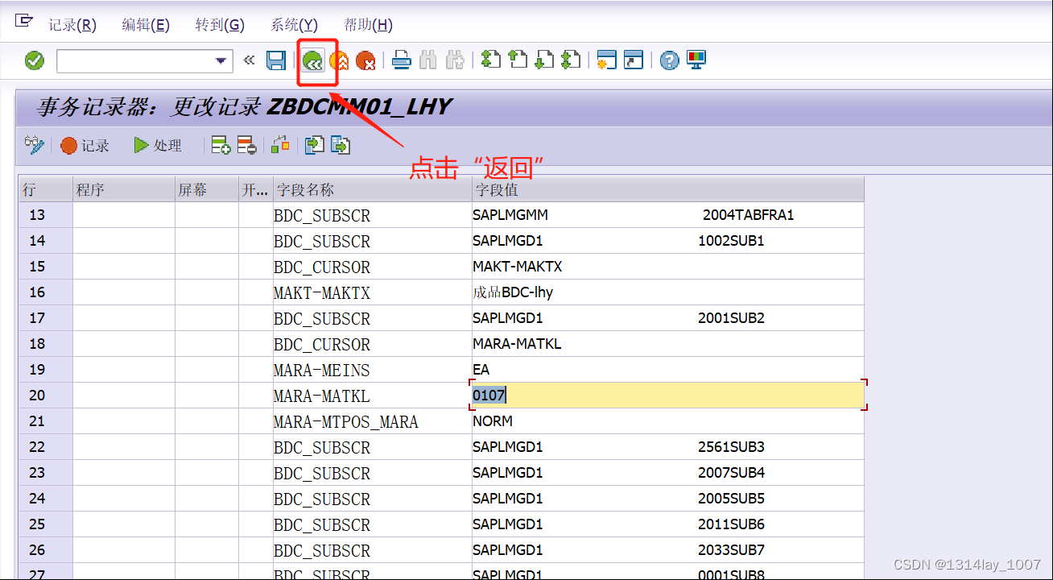1053x580 pixels.
Task: Go to the Next Page icon
Action: pyautogui.click(x=544, y=60)
